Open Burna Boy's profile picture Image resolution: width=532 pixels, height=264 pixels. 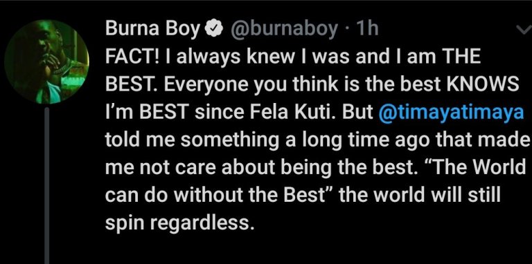(46, 62)
